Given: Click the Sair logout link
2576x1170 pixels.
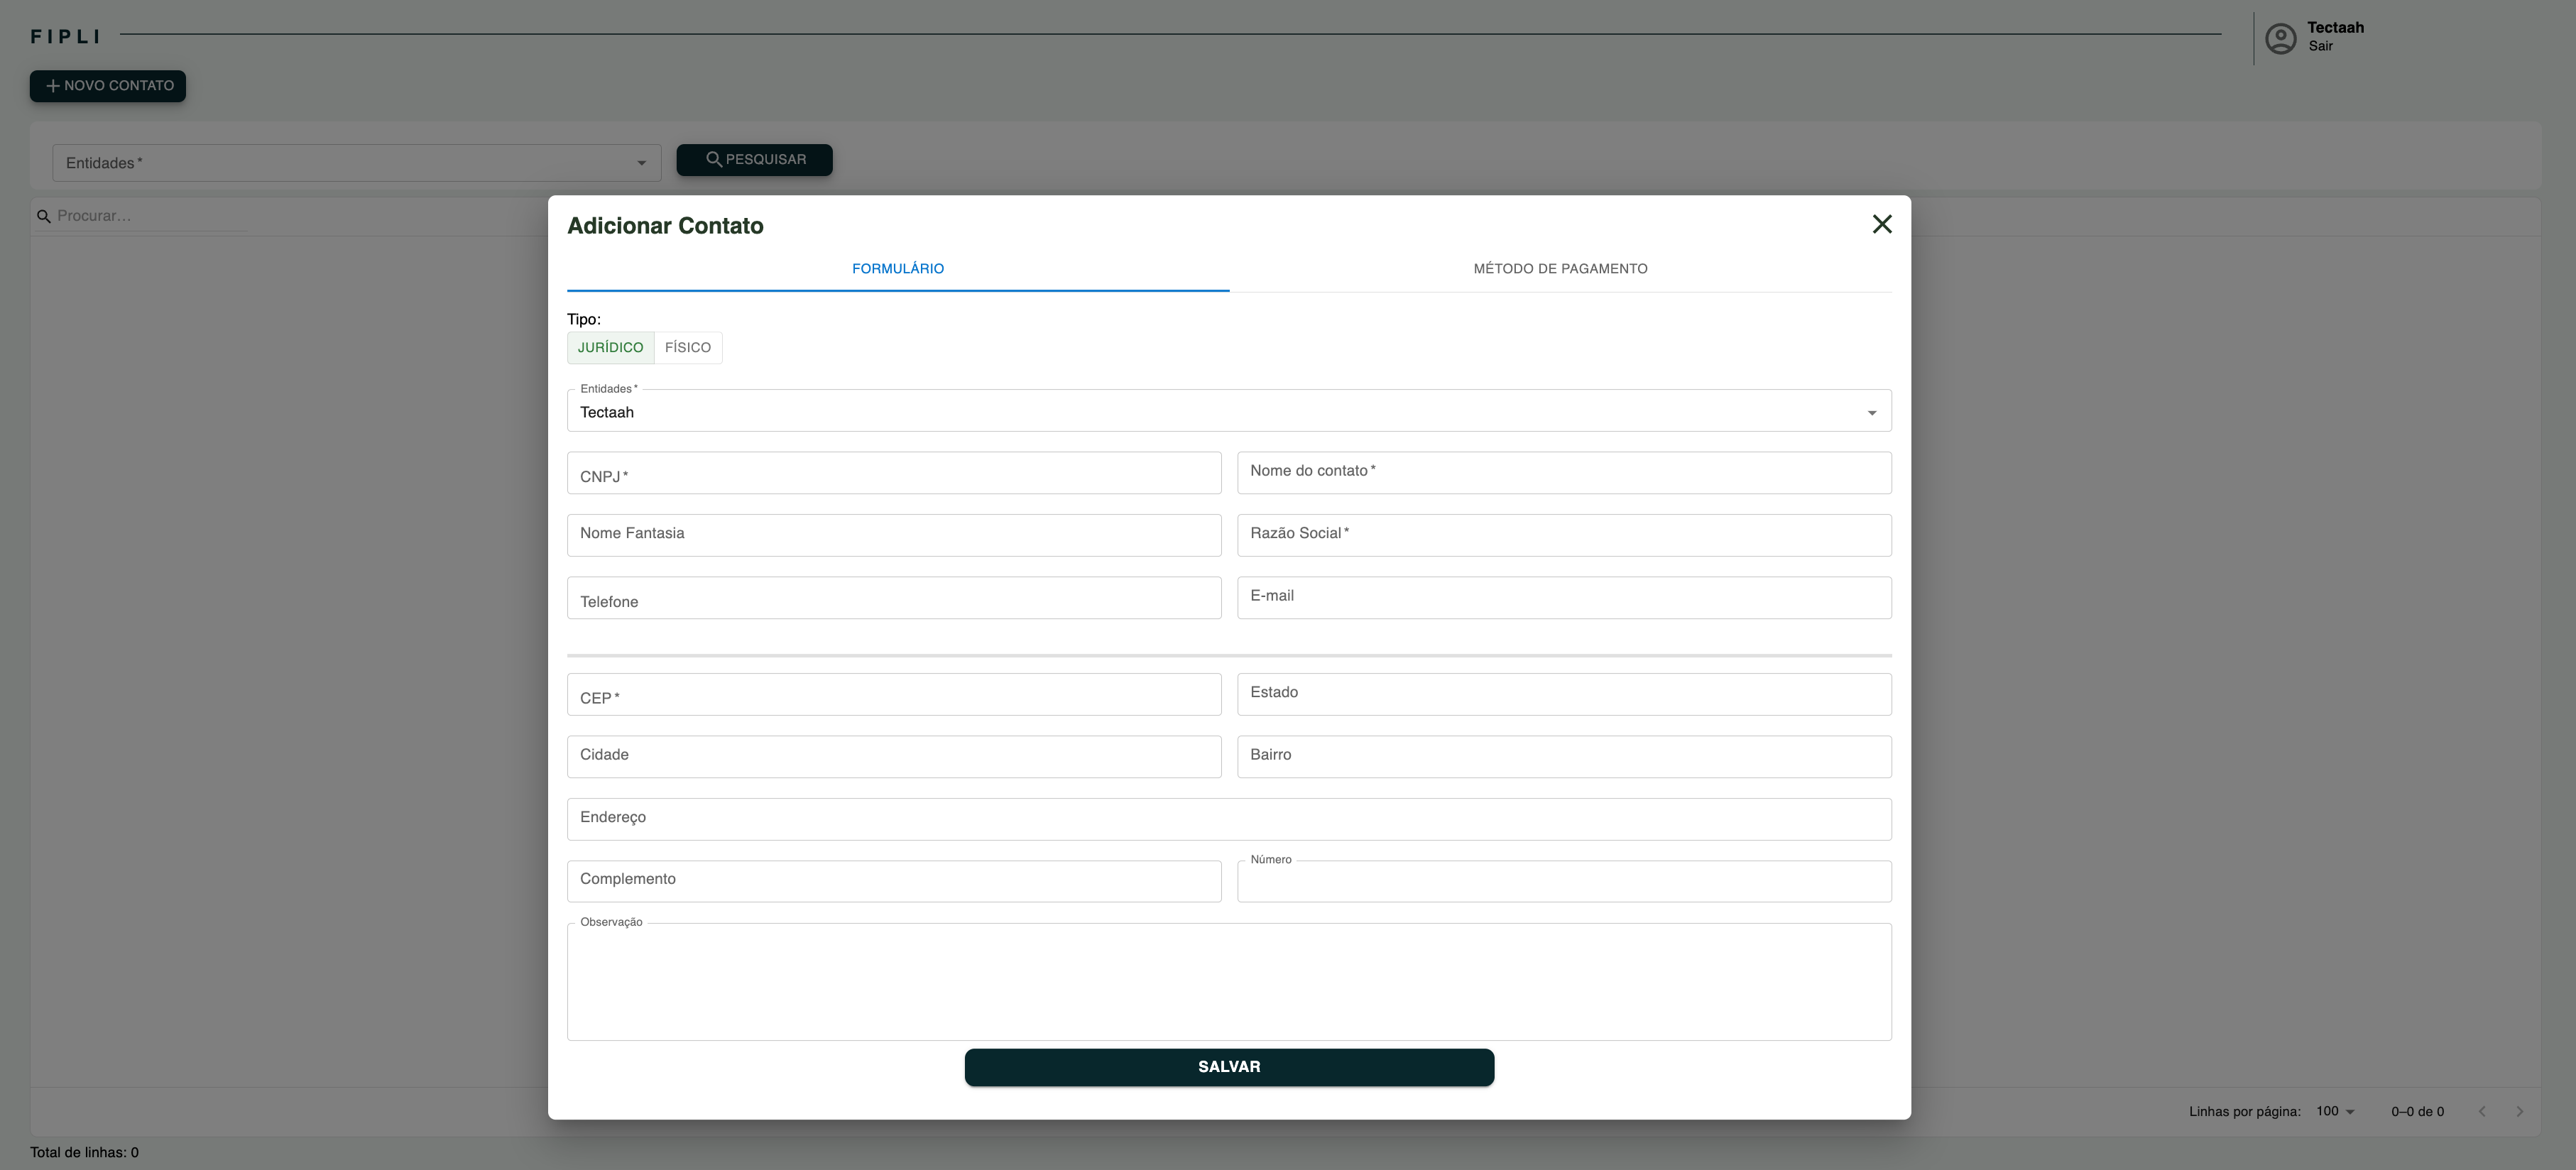Looking at the screenshot, I should click(x=2320, y=46).
